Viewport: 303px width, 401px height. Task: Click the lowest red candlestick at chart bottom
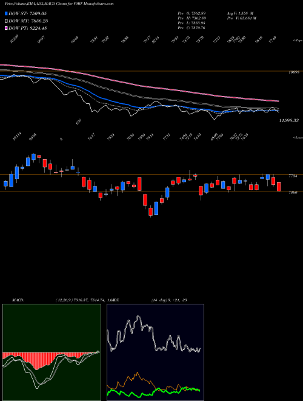(x=151, y=212)
